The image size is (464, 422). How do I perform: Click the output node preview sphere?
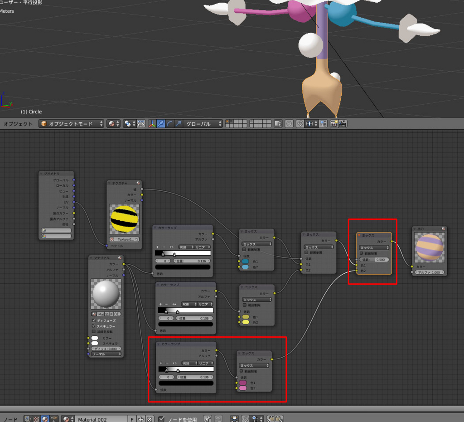click(x=430, y=247)
